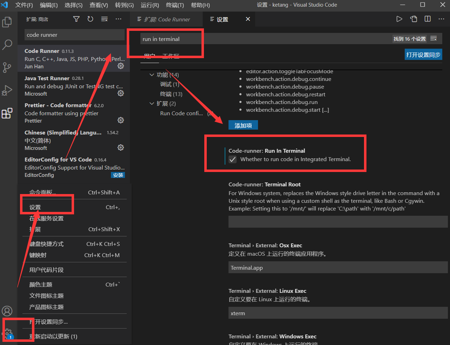The height and width of the screenshot is (345, 450).
Task: Open the 终端(T) menu
Action: pos(175,5)
